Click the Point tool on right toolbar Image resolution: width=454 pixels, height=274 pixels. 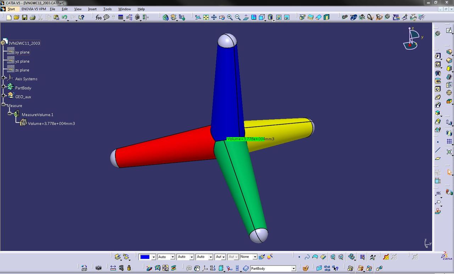click(x=438, y=142)
